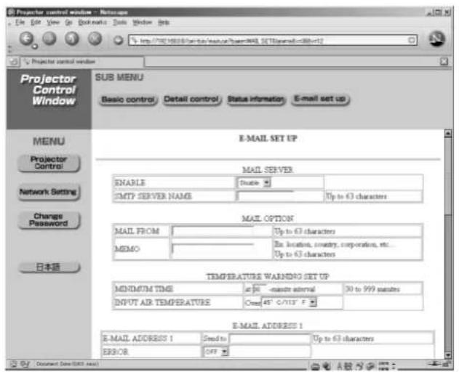The height and width of the screenshot is (372, 459).
Task: Click the E-MAIL SET UP heading
Action: [268, 138]
